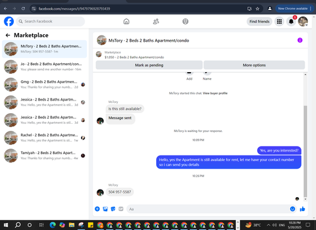Open File Explorer from taskbar
This screenshot has height=230, width=316.
point(71,225)
